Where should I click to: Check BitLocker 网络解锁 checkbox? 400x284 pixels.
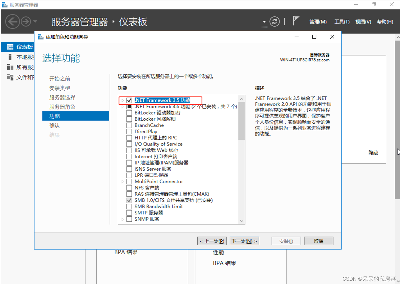coord(129,119)
